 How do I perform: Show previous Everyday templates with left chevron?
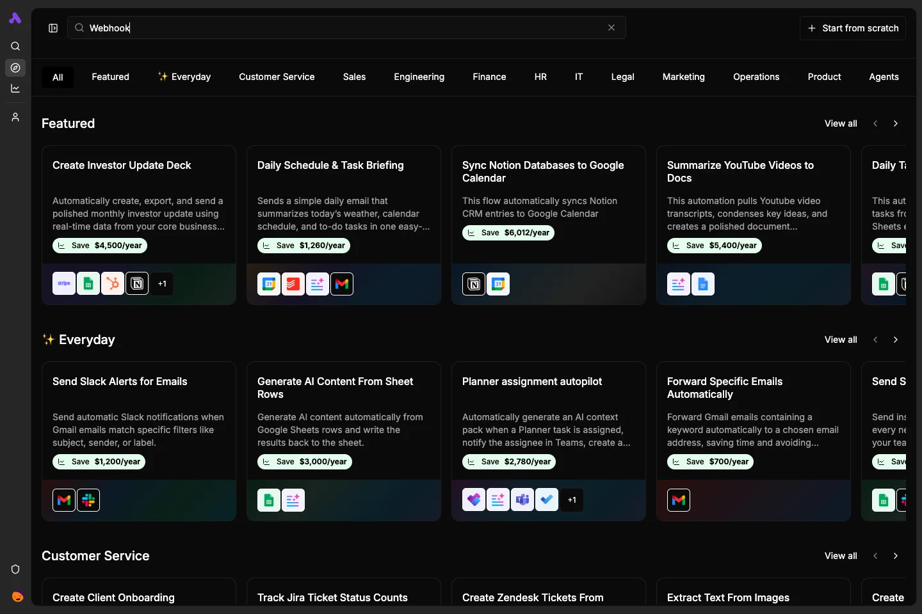pos(875,340)
